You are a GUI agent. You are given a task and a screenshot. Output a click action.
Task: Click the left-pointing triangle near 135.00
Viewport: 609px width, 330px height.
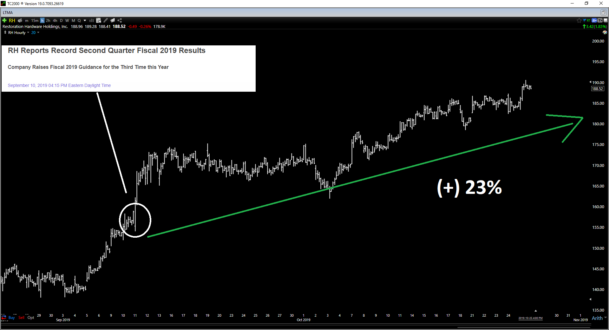(590, 299)
